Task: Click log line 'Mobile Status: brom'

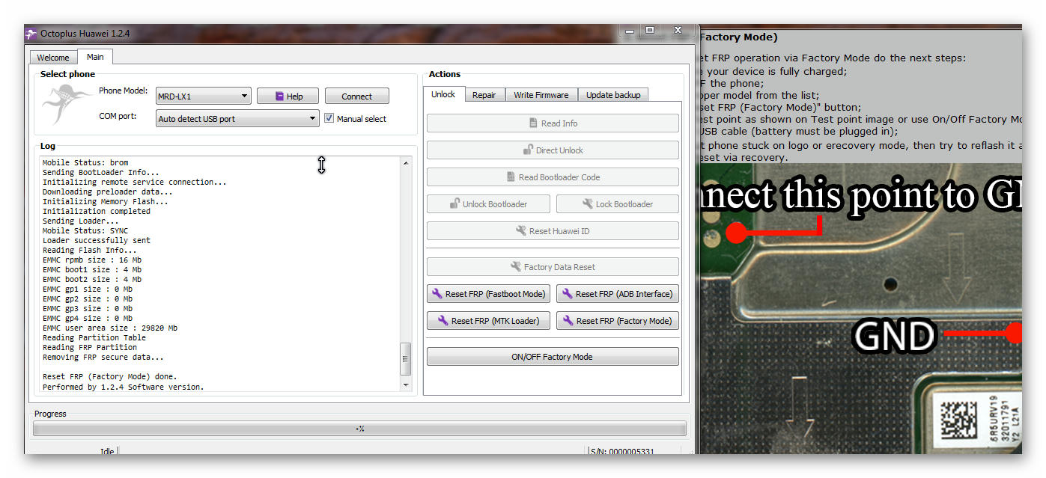Action: tap(85, 163)
